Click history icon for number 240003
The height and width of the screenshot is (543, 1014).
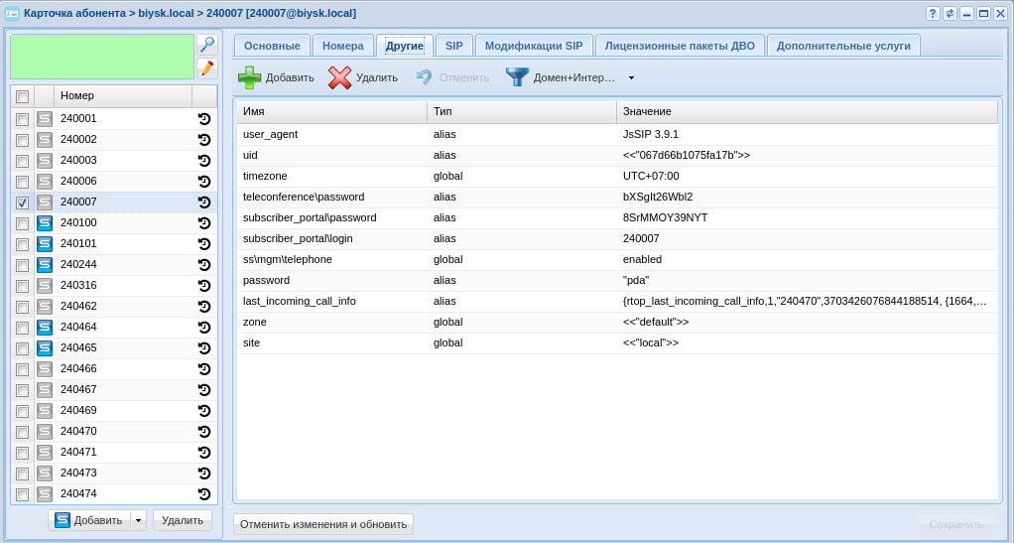click(x=204, y=161)
